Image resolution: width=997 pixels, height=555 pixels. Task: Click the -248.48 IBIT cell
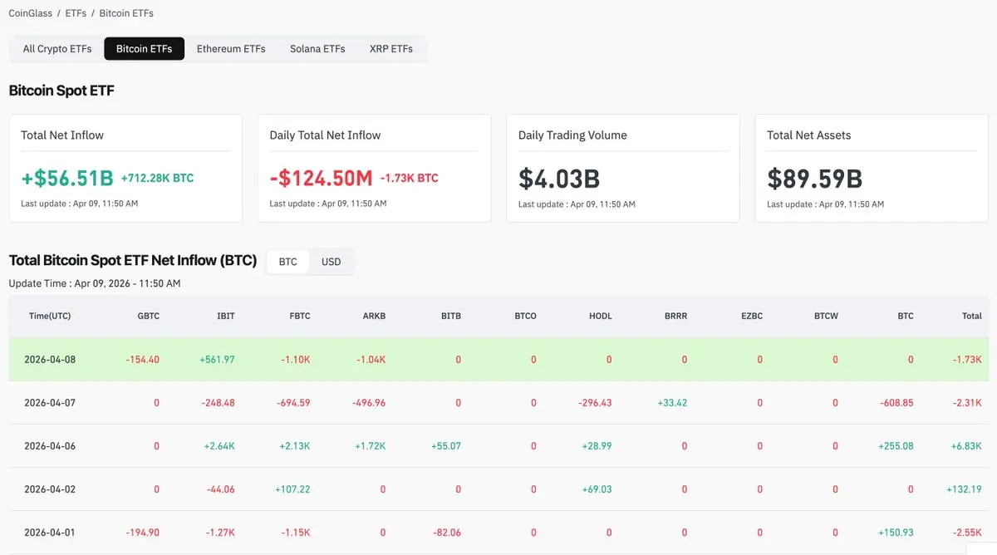click(218, 403)
